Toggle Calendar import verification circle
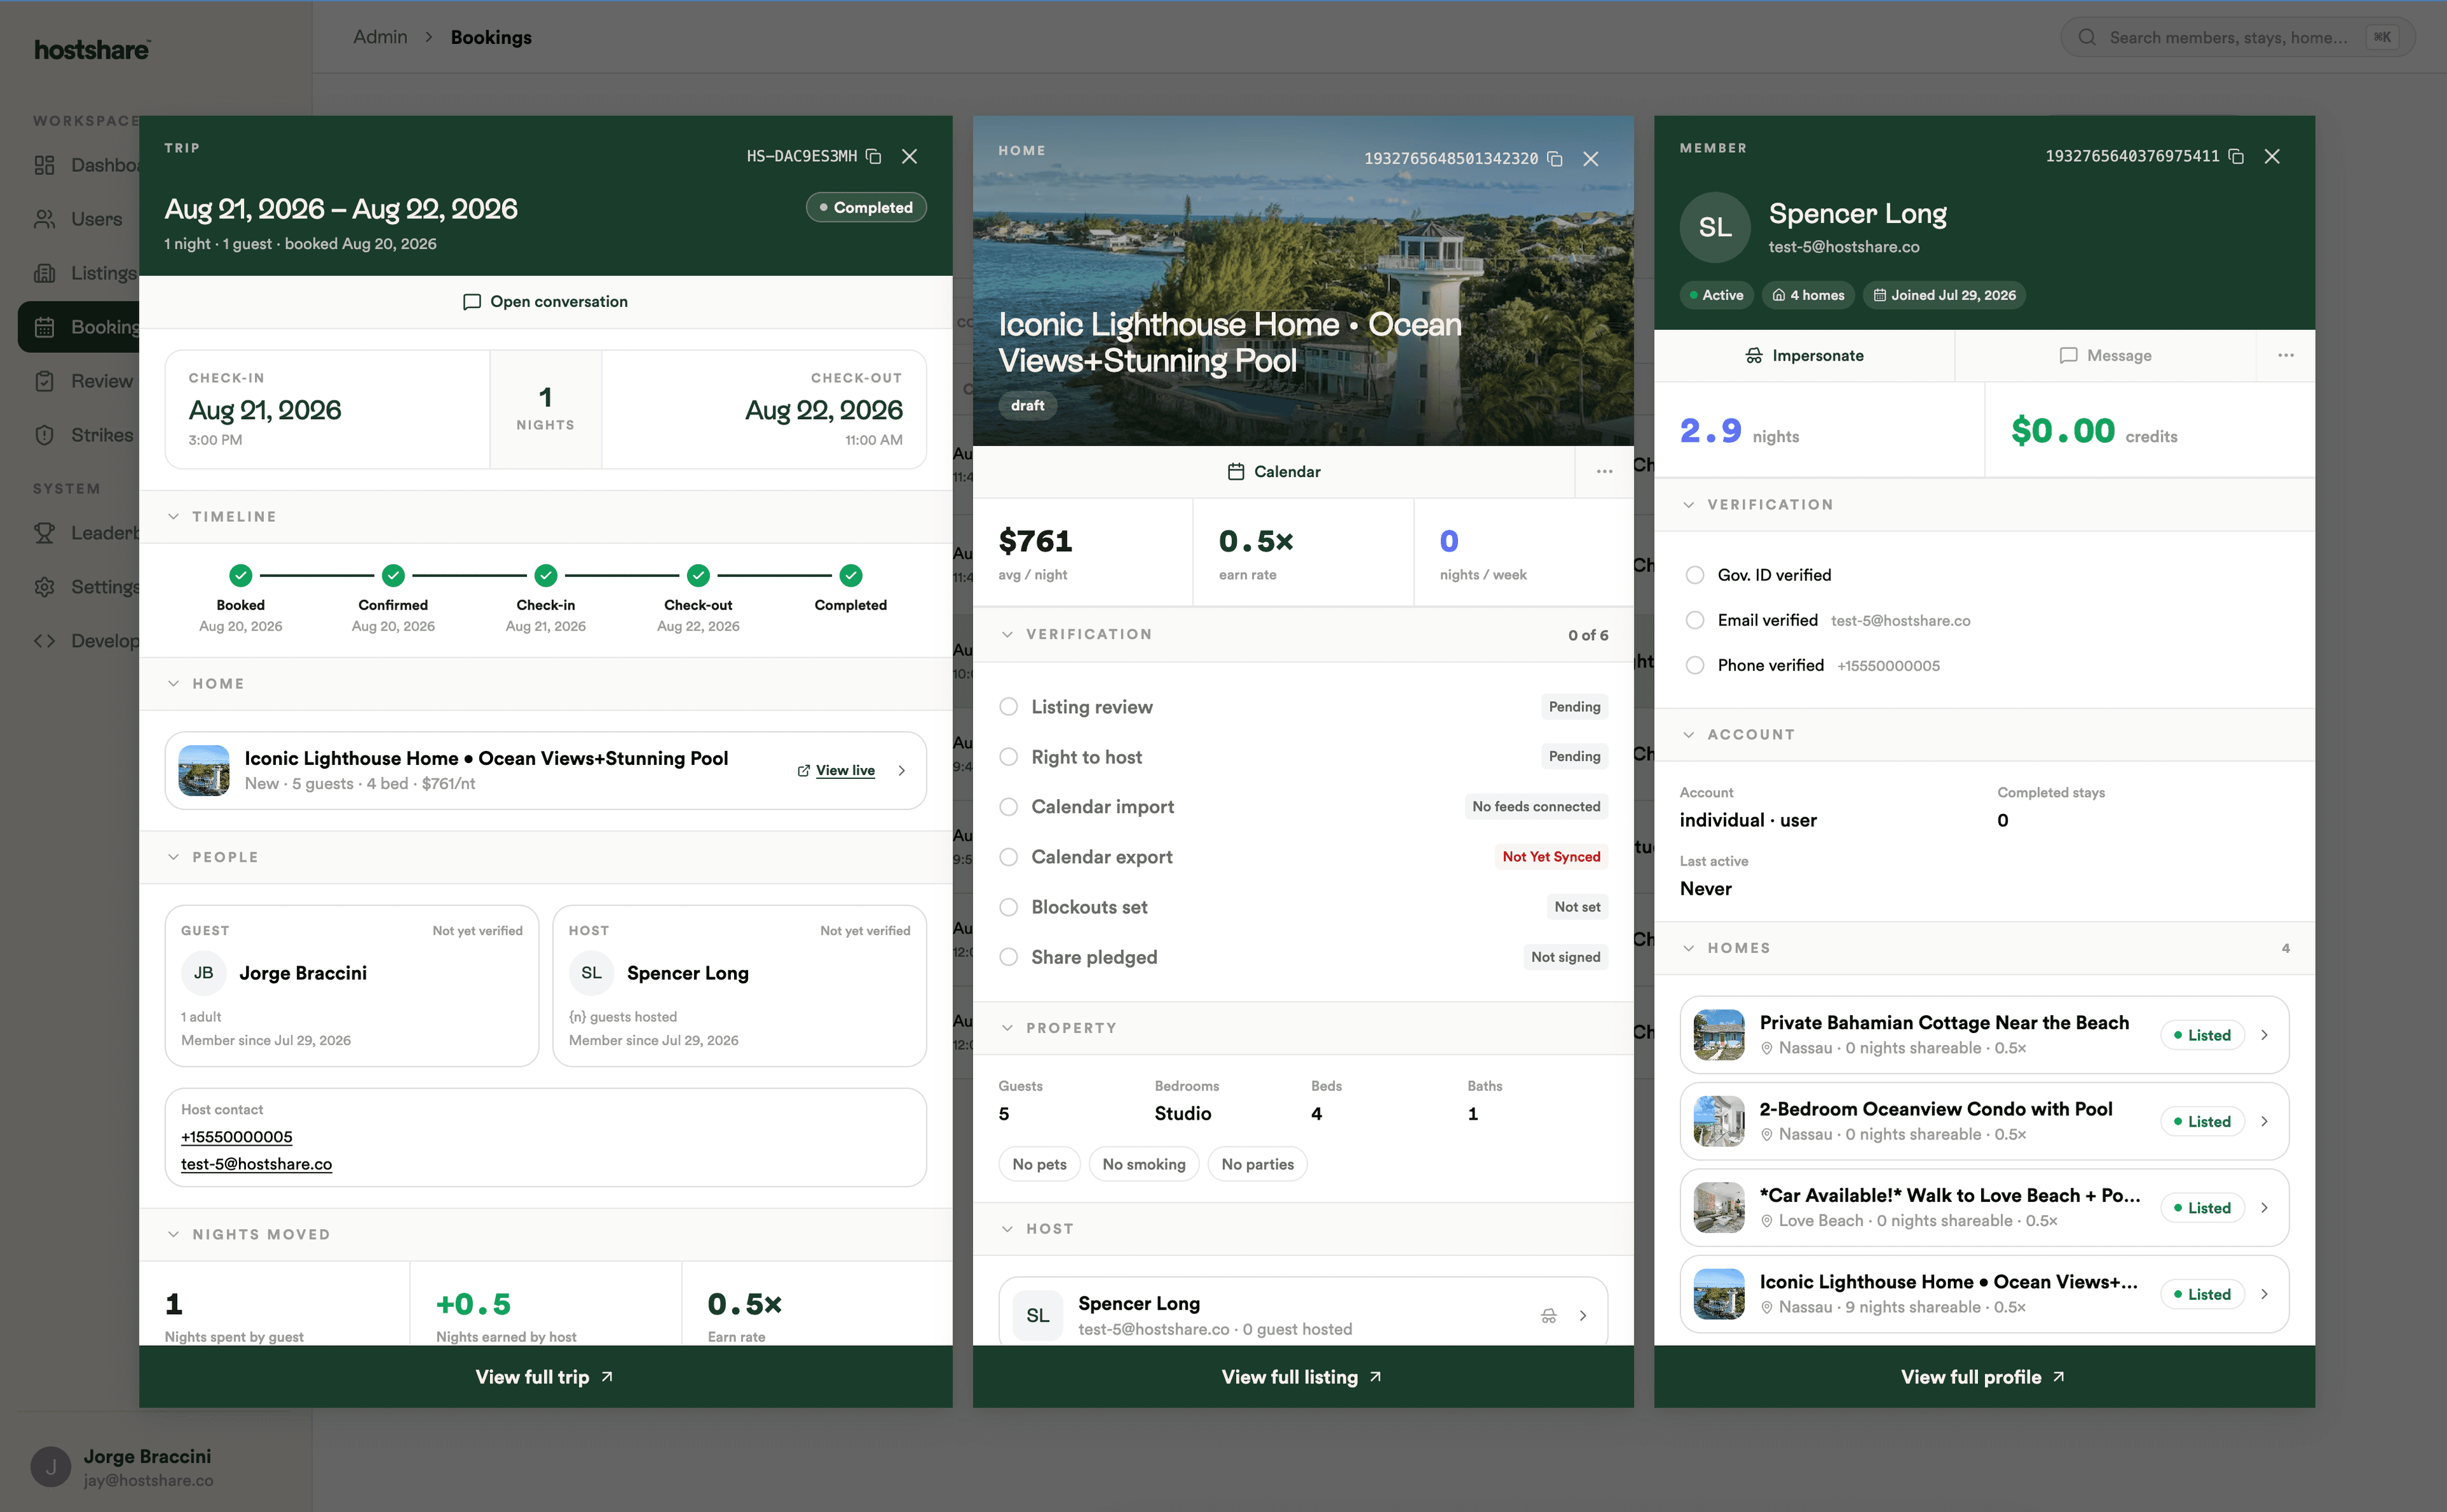Viewport: 2447px width, 1512px height. [x=1008, y=807]
